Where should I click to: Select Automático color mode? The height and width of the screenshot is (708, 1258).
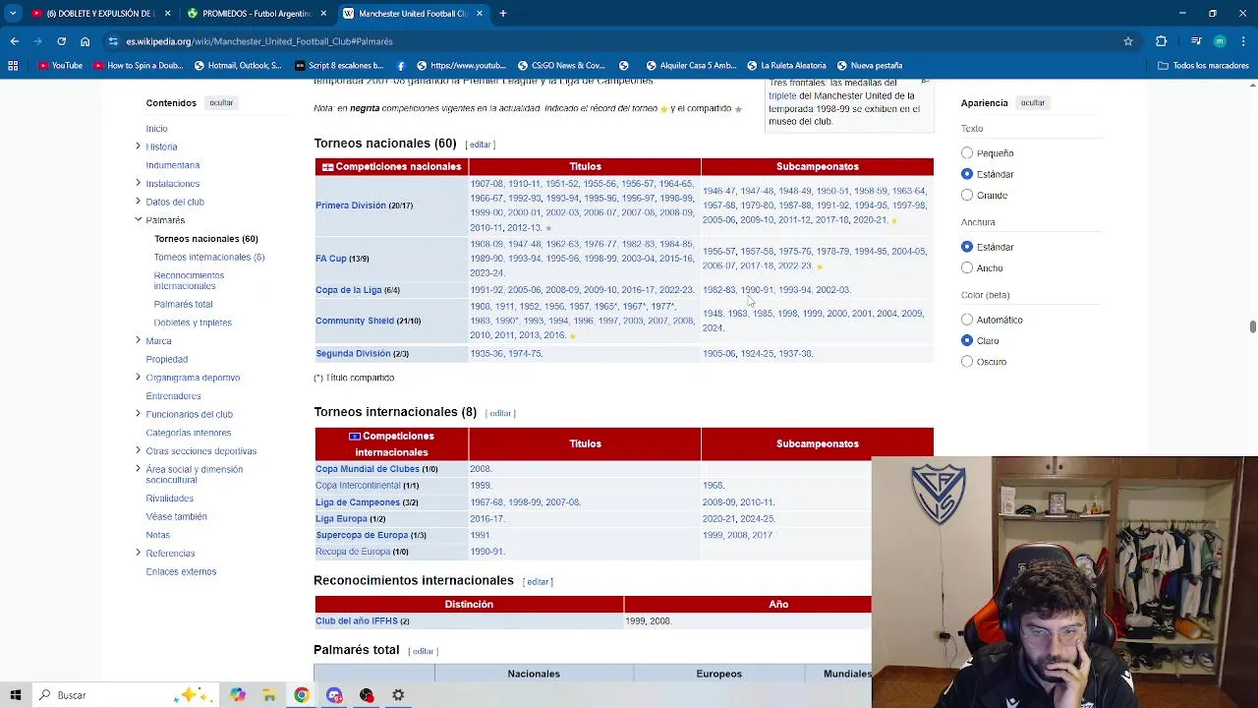(x=967, y=320)
